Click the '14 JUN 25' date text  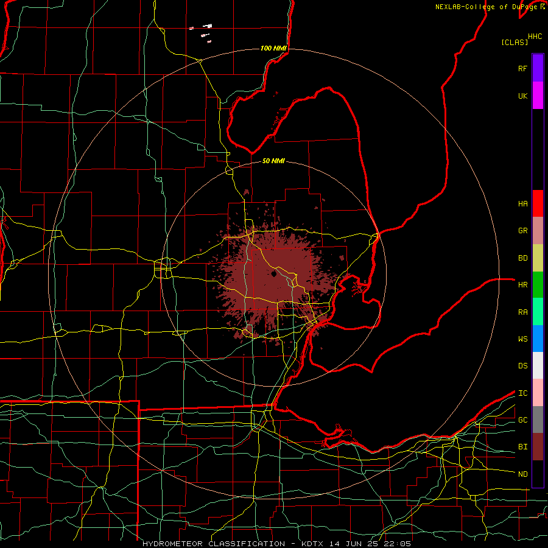(356, 544)
